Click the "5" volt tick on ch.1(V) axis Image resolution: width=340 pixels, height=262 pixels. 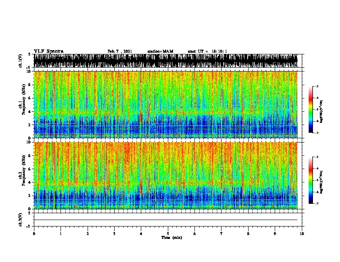point(29,54)
